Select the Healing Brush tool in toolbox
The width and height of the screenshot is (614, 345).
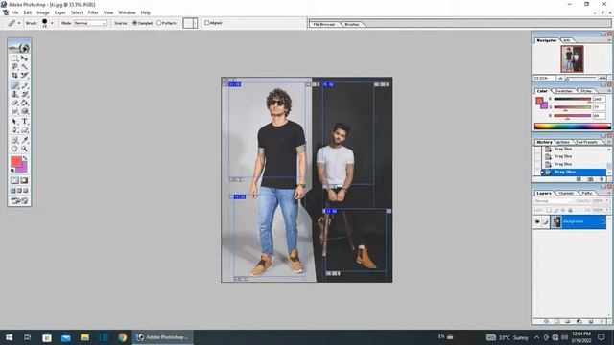point(14,85)
